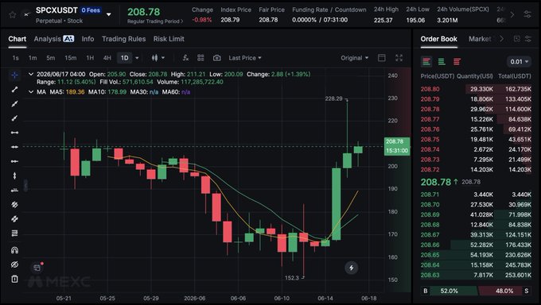Switch chart interval to 1m
This screenshot has height=305, width=541.
coord(33,58)
